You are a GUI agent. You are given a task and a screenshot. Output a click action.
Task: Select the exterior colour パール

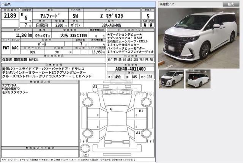[x=42, y=44]
